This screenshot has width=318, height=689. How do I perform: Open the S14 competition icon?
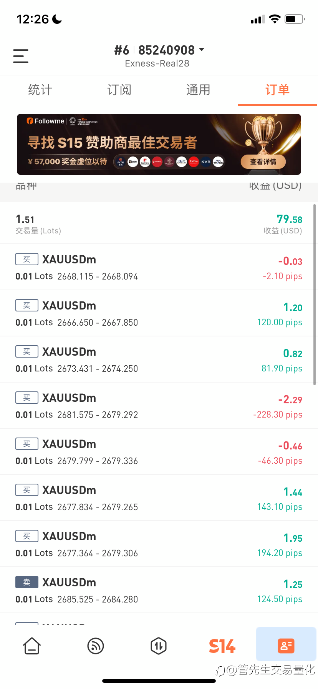click(x=222, y=646)
